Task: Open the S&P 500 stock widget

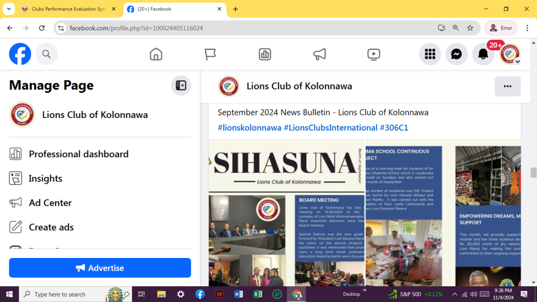Action: (415, 294)
